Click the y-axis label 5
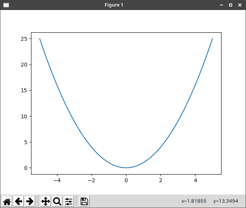Image resolution: width=246 pixels, height=208 pixels. [26, 142]
